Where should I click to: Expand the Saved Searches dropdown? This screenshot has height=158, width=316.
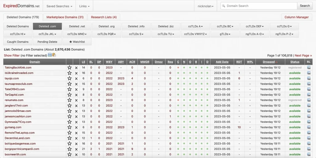click(x=59, y=6)
